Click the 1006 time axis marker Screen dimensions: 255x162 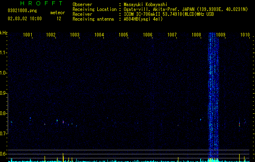click(148, 34)
